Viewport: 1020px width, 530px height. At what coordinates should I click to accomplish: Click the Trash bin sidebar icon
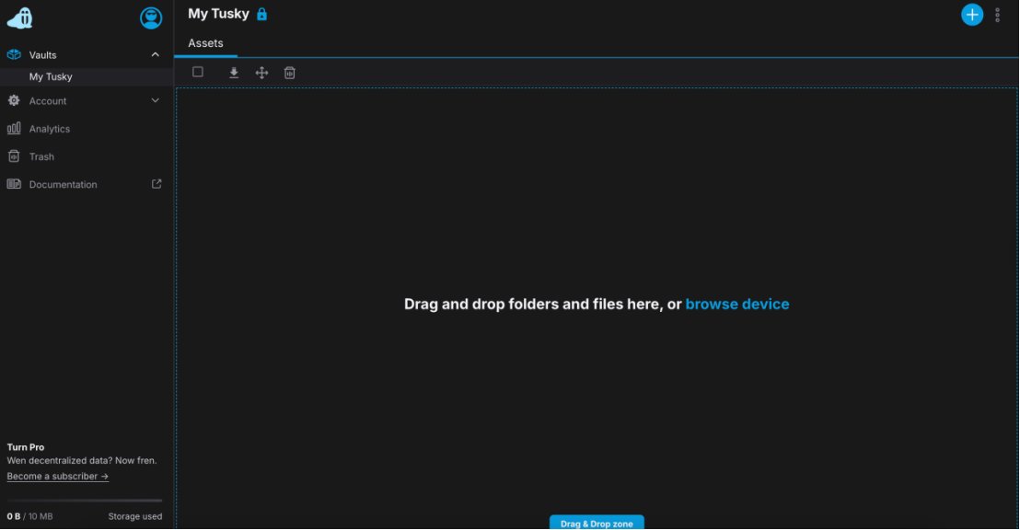(x=14, y=156)
